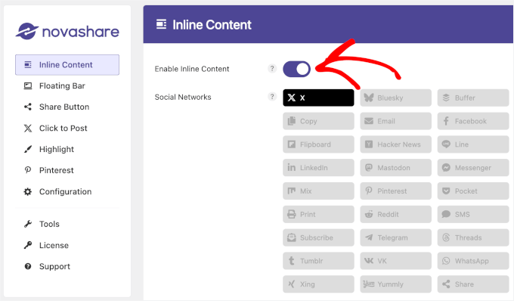
Task: Click the Social Networks label
Action: click(183, 97)
